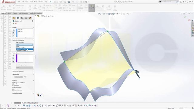Enable the Close loft checkbox
The width and height of the screenshot is (194, 109).
point(13,85)
